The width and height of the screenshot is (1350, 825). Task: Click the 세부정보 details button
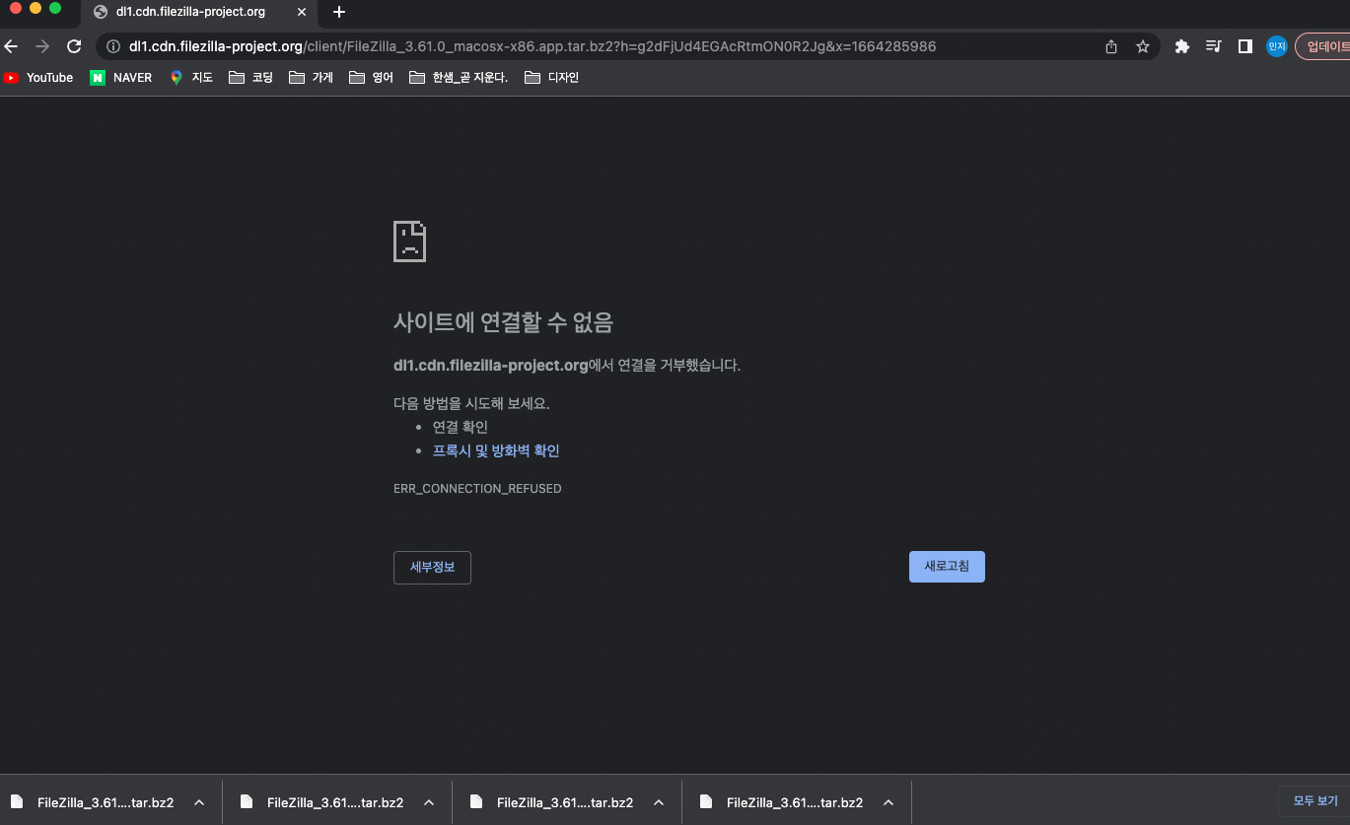[x=432, y=568]
